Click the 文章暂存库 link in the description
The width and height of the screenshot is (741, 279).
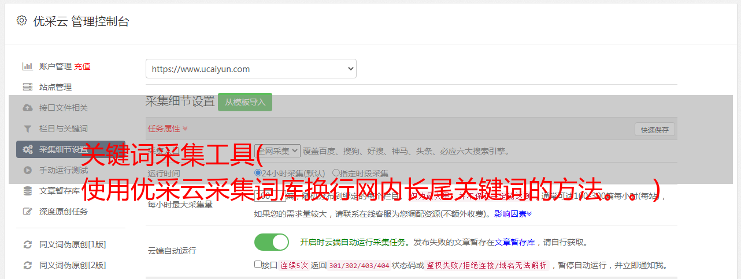(x=514, y=242)
